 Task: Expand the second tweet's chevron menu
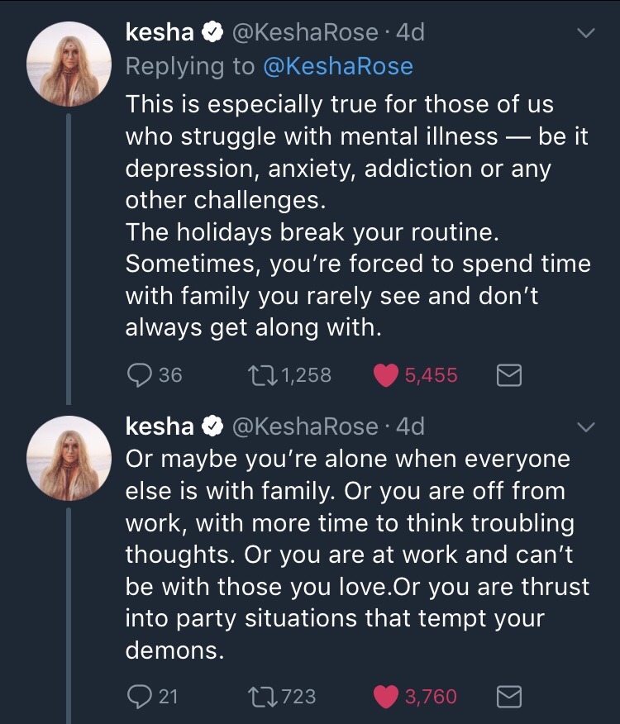click(585, 427)
